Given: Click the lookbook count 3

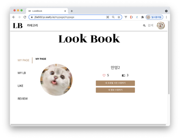Looking at the screenshot, I should pyautogui.click(x=127, y=75).
